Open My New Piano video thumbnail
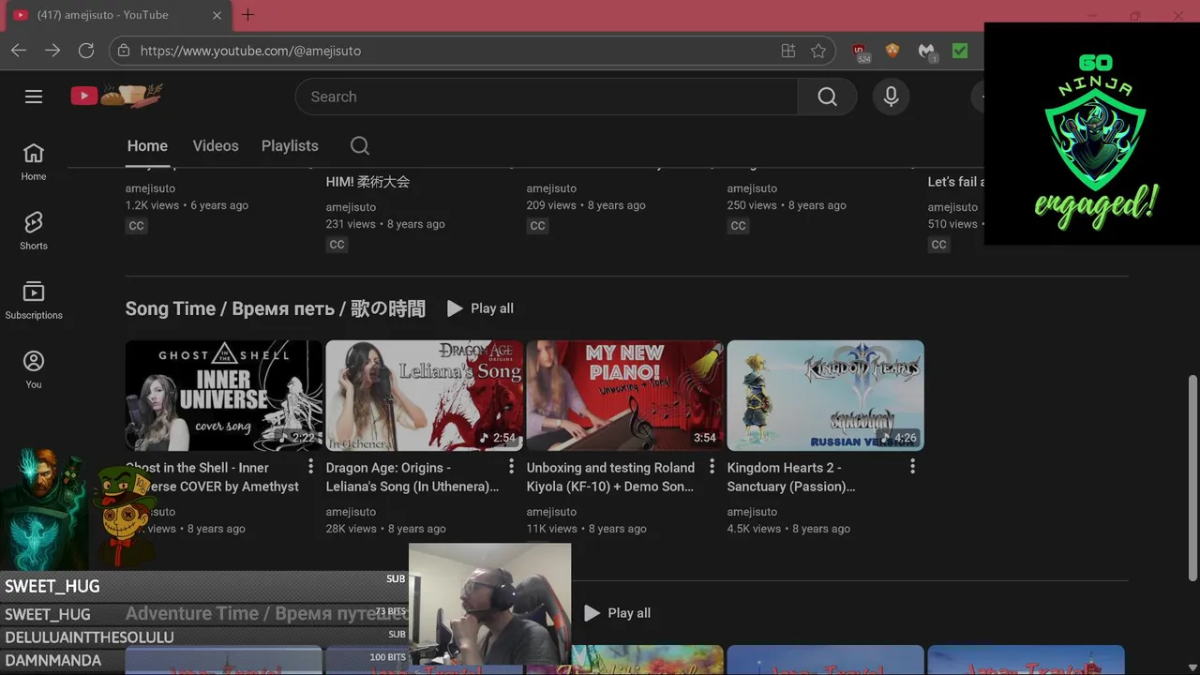 pos(625,396)
